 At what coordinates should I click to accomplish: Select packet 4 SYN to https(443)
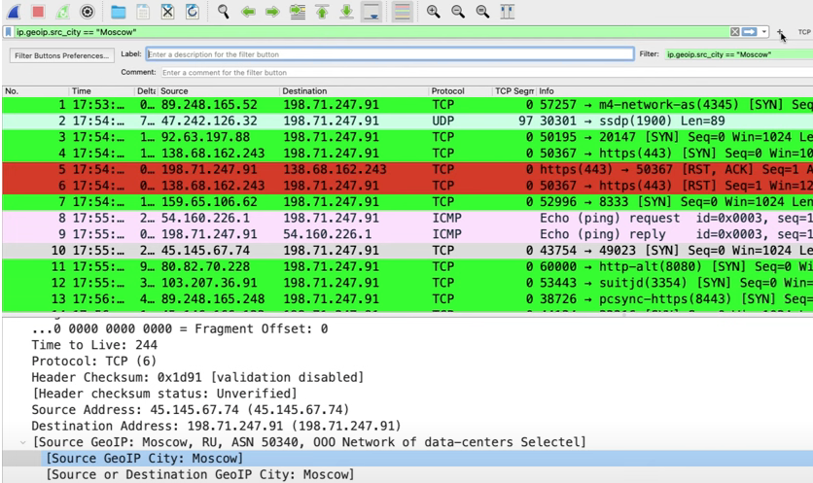[407, 154]
